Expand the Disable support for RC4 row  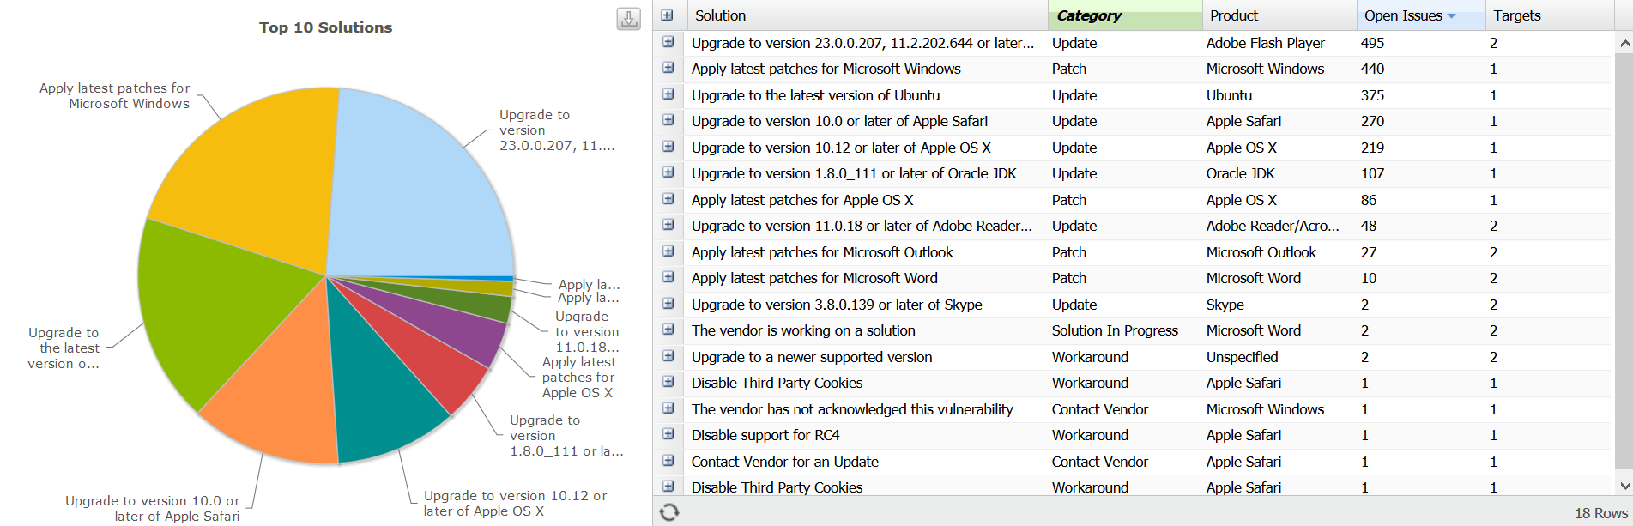[668, 434]
